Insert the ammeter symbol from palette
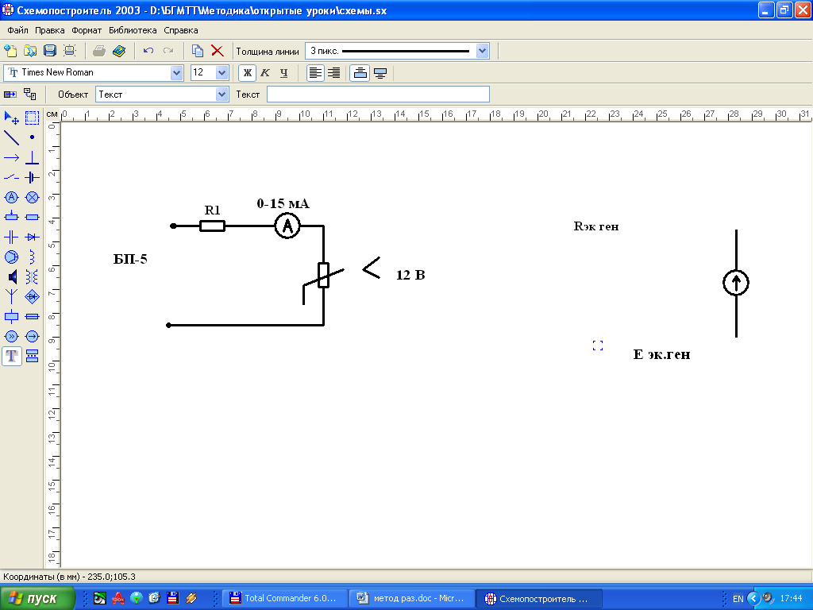Image resolution: width=813 pixels, height=610 pixels. 11,198
